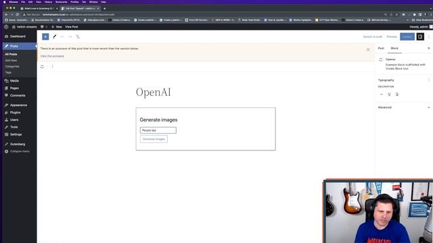Click the Preview button
Viewport: 433px width, 243px height.
pyautogui.click(x=391, y=36)
